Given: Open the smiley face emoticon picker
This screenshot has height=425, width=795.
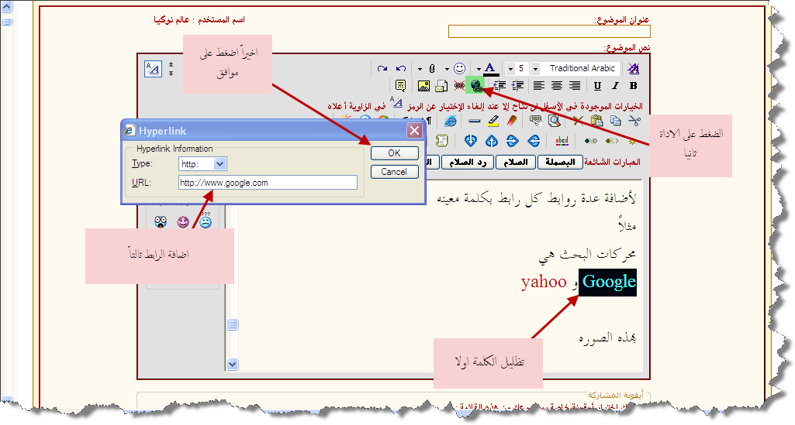Looking at the screenshot, I should point(460,69).
